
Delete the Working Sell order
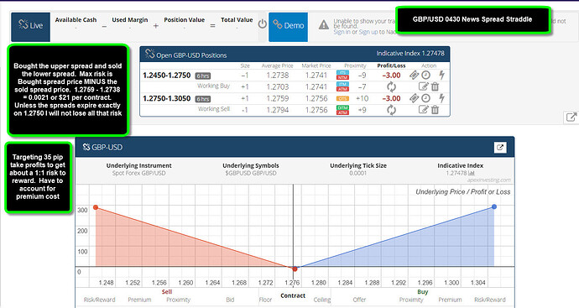point(435,110)
